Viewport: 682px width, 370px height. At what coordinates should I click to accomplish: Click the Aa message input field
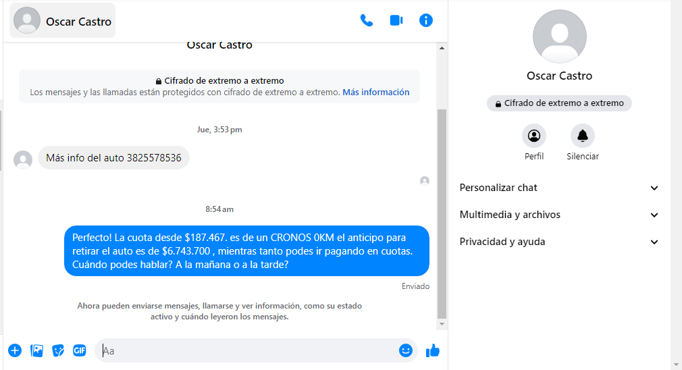point(248,350)
